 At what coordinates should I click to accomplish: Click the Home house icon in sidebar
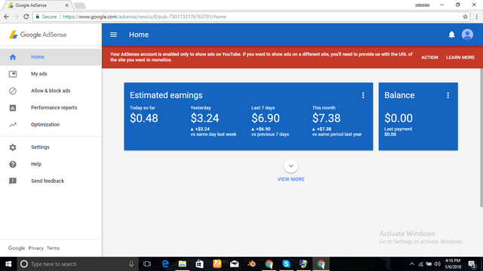pyautogui.click(x=13, y=57)
